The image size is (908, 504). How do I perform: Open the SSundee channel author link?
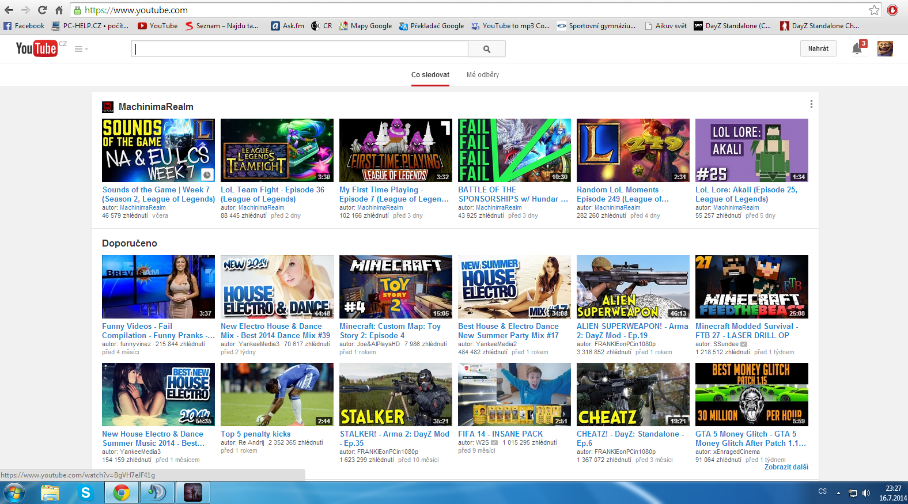pos(726,344)
